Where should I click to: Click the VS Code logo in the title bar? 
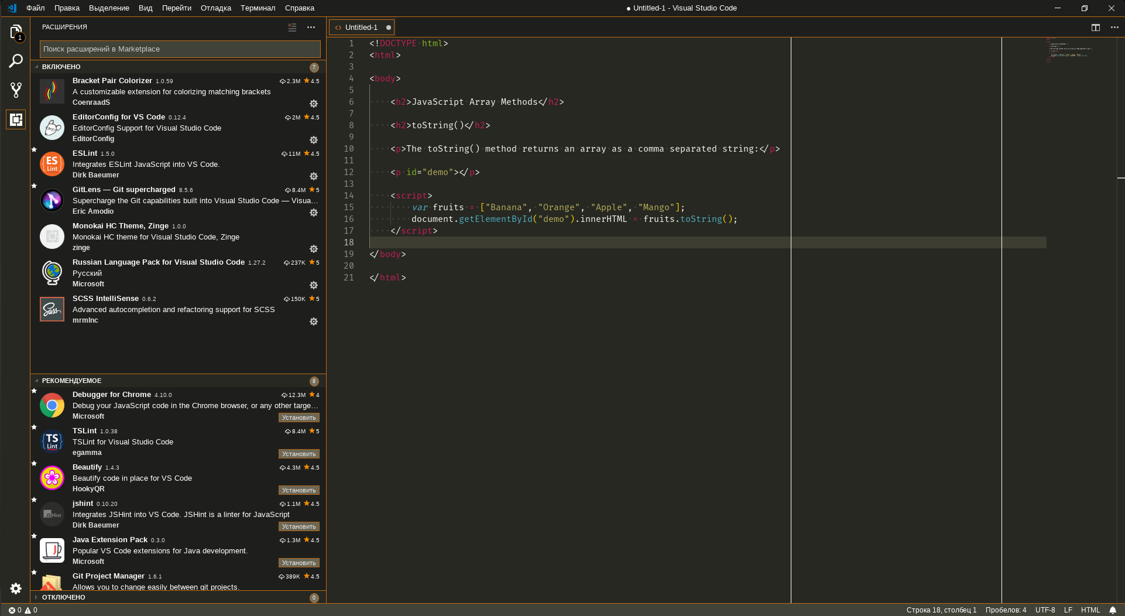[x=12, y=8]
